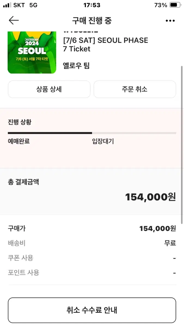Tap the 구매 진행 중 page title

tap(92, 21)
